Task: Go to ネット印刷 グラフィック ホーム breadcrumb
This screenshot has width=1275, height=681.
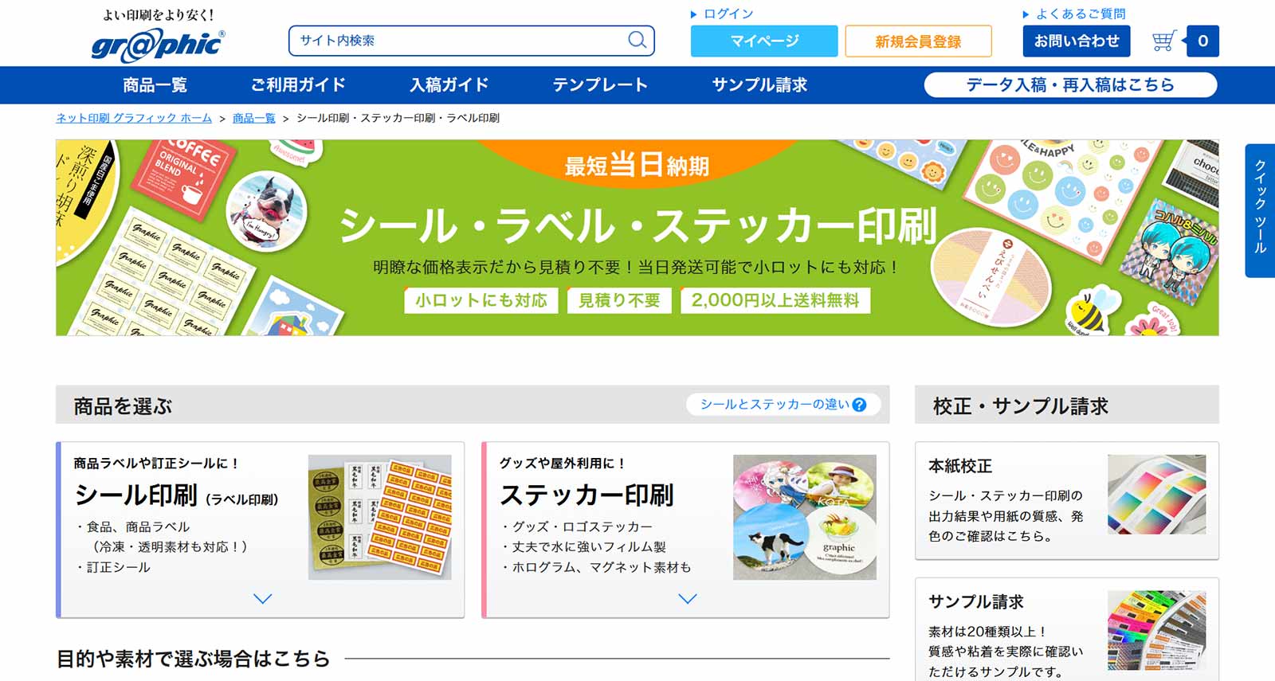Action: click(x=134, y=118)
